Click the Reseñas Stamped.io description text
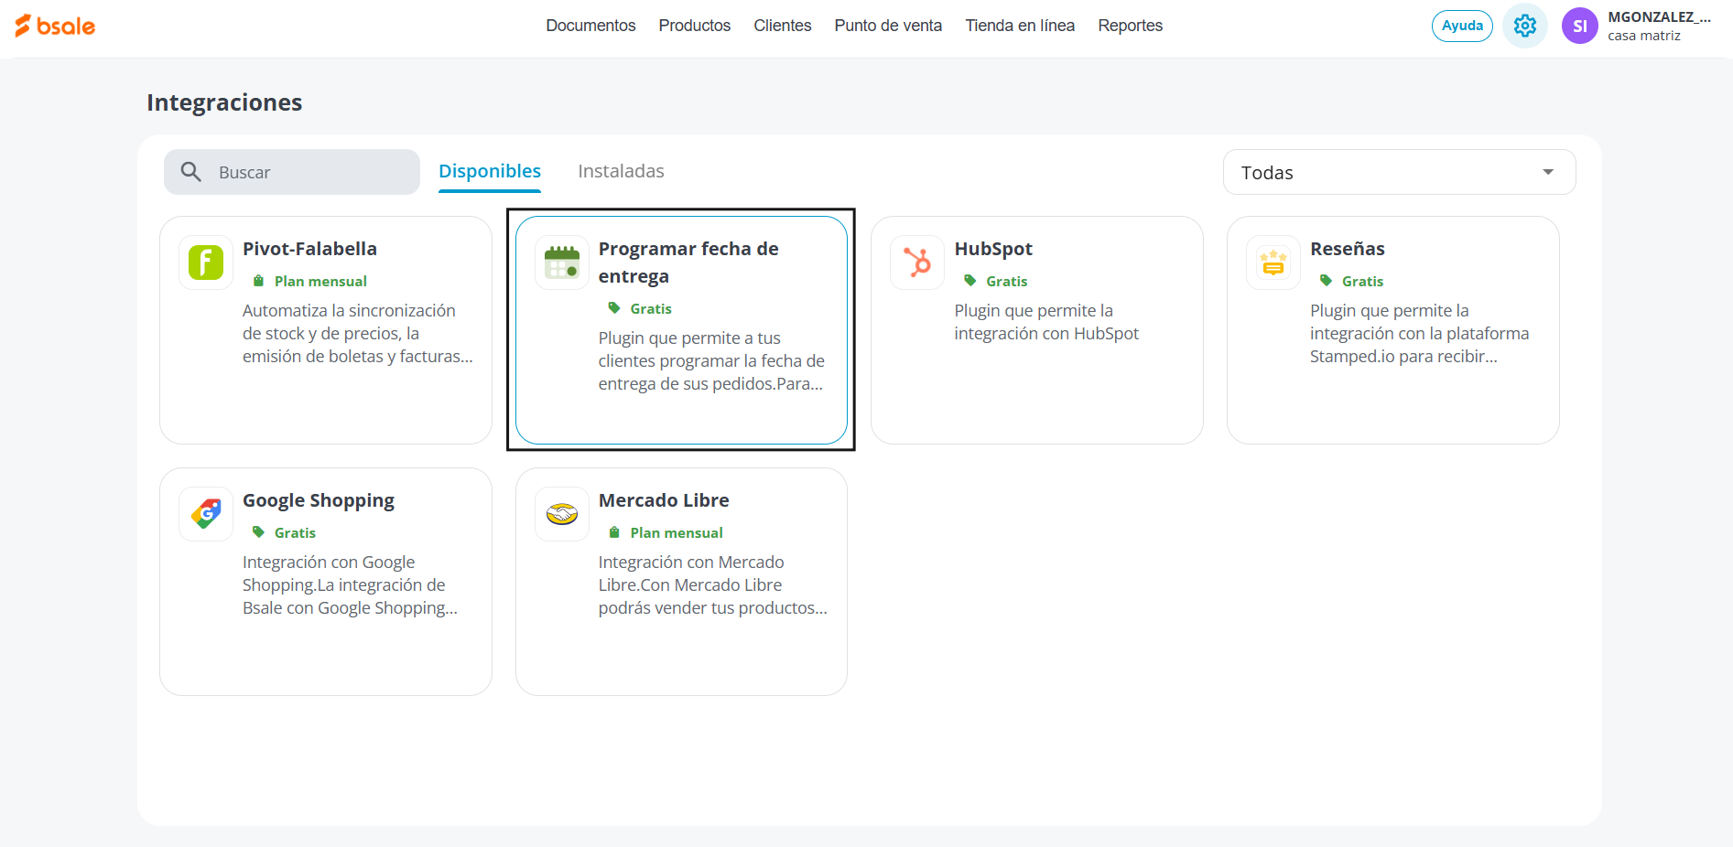The image size is (1733, 847). 1420,334
